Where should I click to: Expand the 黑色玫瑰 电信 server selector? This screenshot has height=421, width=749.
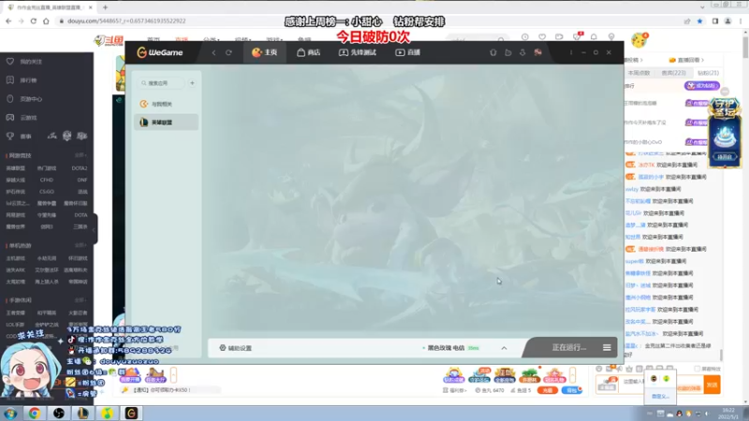504,348
